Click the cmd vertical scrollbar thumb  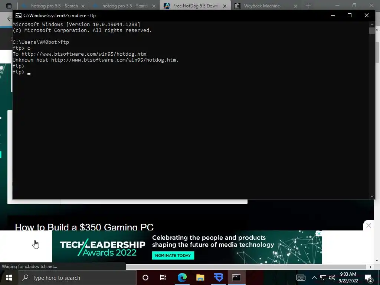point(372,31)
